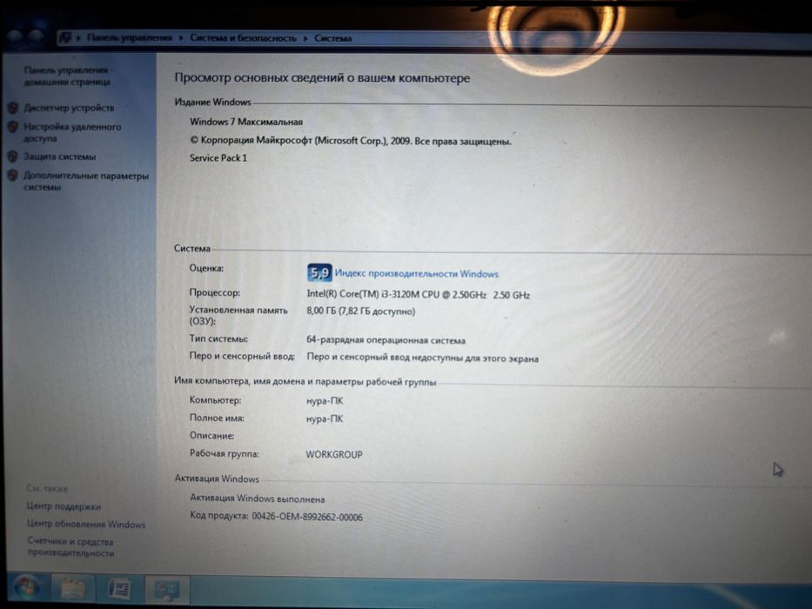Go to Панель управления домашняя страница
Viewport: 812px width, 609px height.
tap(69, 77)
